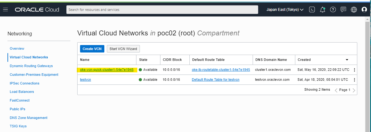Select Virtual Cloud Networks in sidebar
This screenshot has width=371, height=132.
(x=29, y=57)
